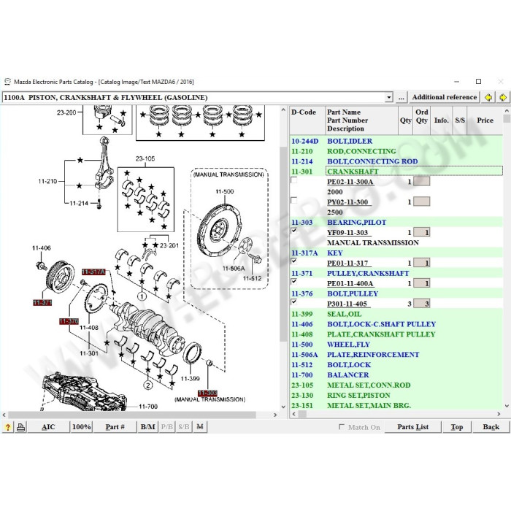The height and width of the screenshot is (511, 511).
Task: Uncheck the PE01-11-400A checkbox
Action: coord(293,282)
